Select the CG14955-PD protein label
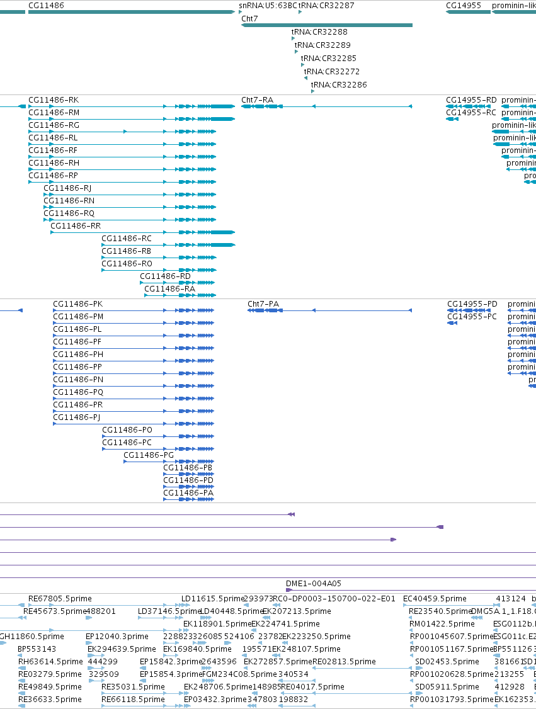 472,304
